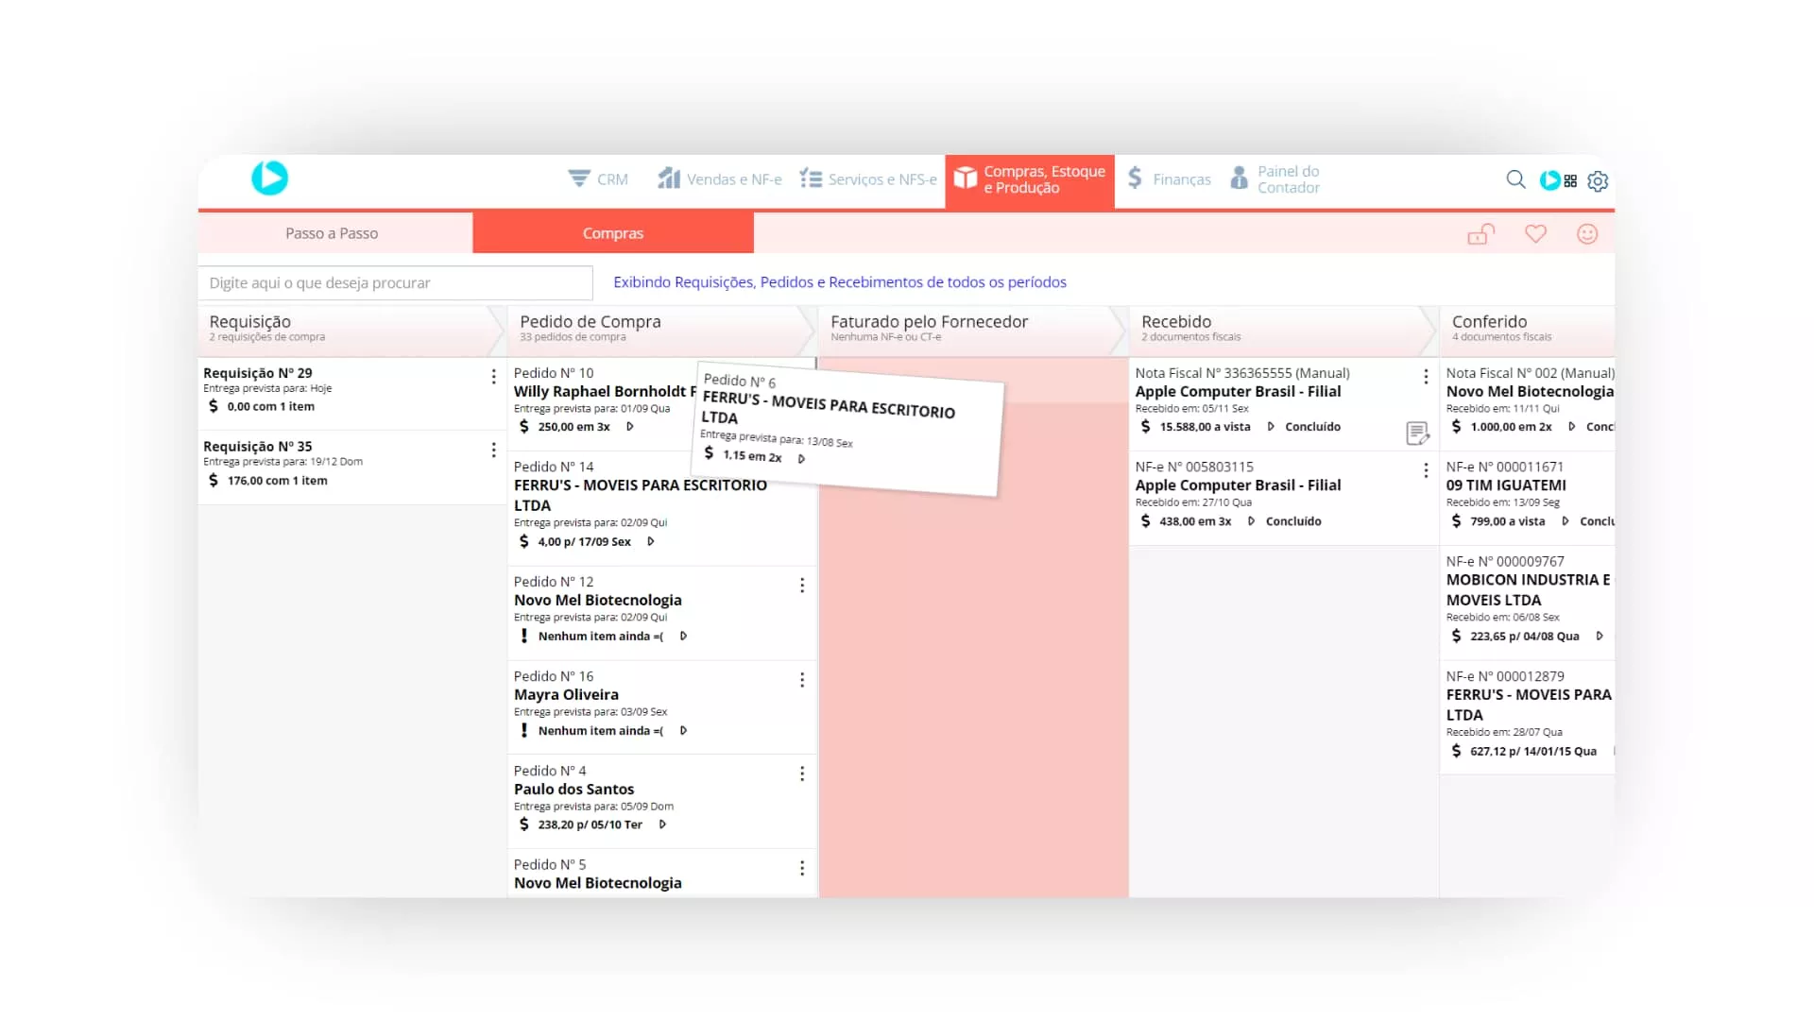The image size is (1814, 1020).
Task: Expand arrow next to 223,65 p/ 04/08
Action: (x=1600, y=637)
